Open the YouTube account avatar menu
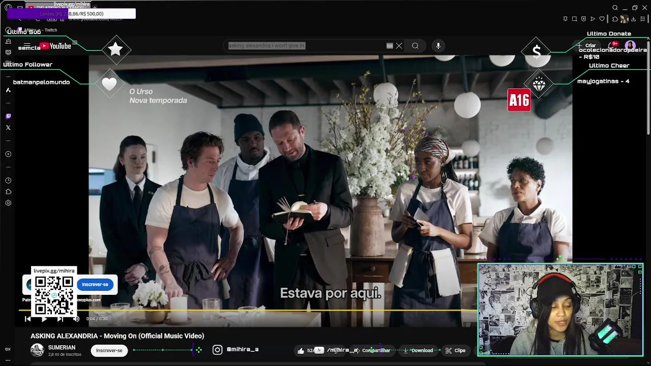Screen dimensions: 651x366 pyautogui.click(x=630, y=45)
